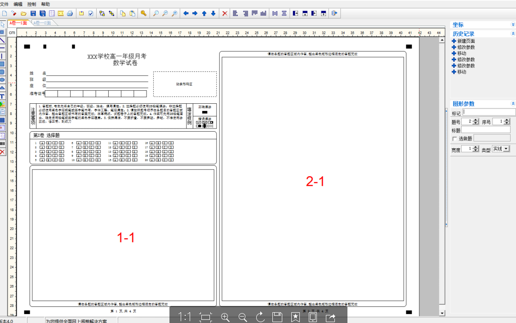Click the Align Bottom icon
The image size is (516, 323).
pyautogui.click(x=263, y=13)
